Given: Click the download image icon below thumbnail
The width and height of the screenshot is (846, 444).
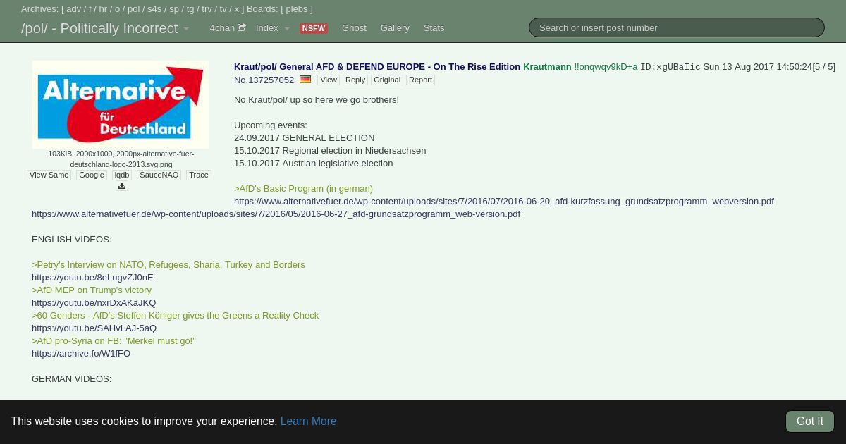Looking at the screenshot, I should click(121, 186).
